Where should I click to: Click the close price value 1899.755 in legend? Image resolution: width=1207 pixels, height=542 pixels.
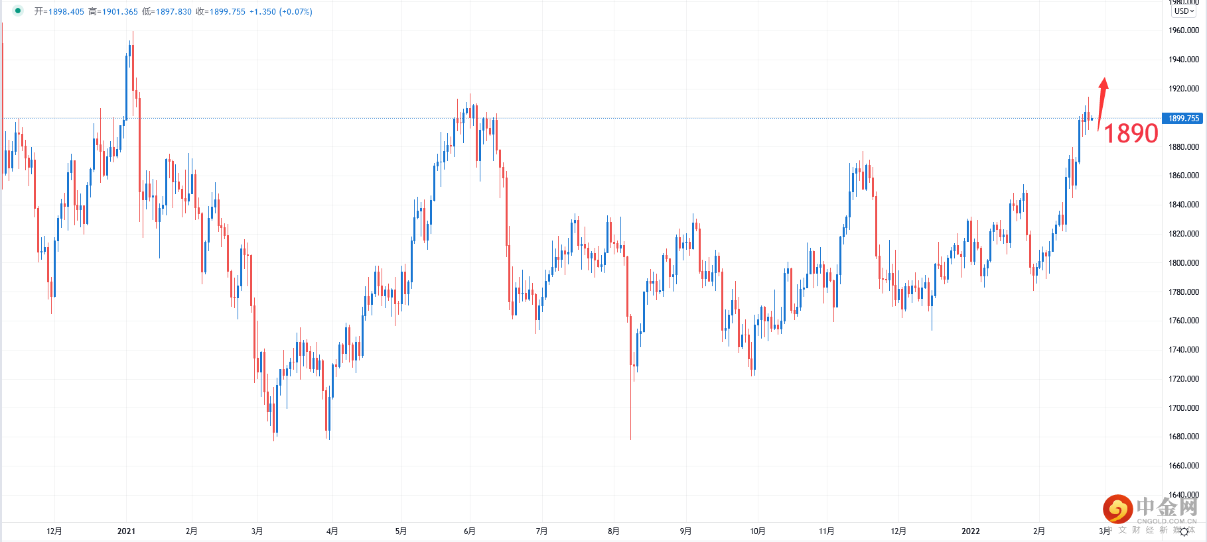coord(227,11)
